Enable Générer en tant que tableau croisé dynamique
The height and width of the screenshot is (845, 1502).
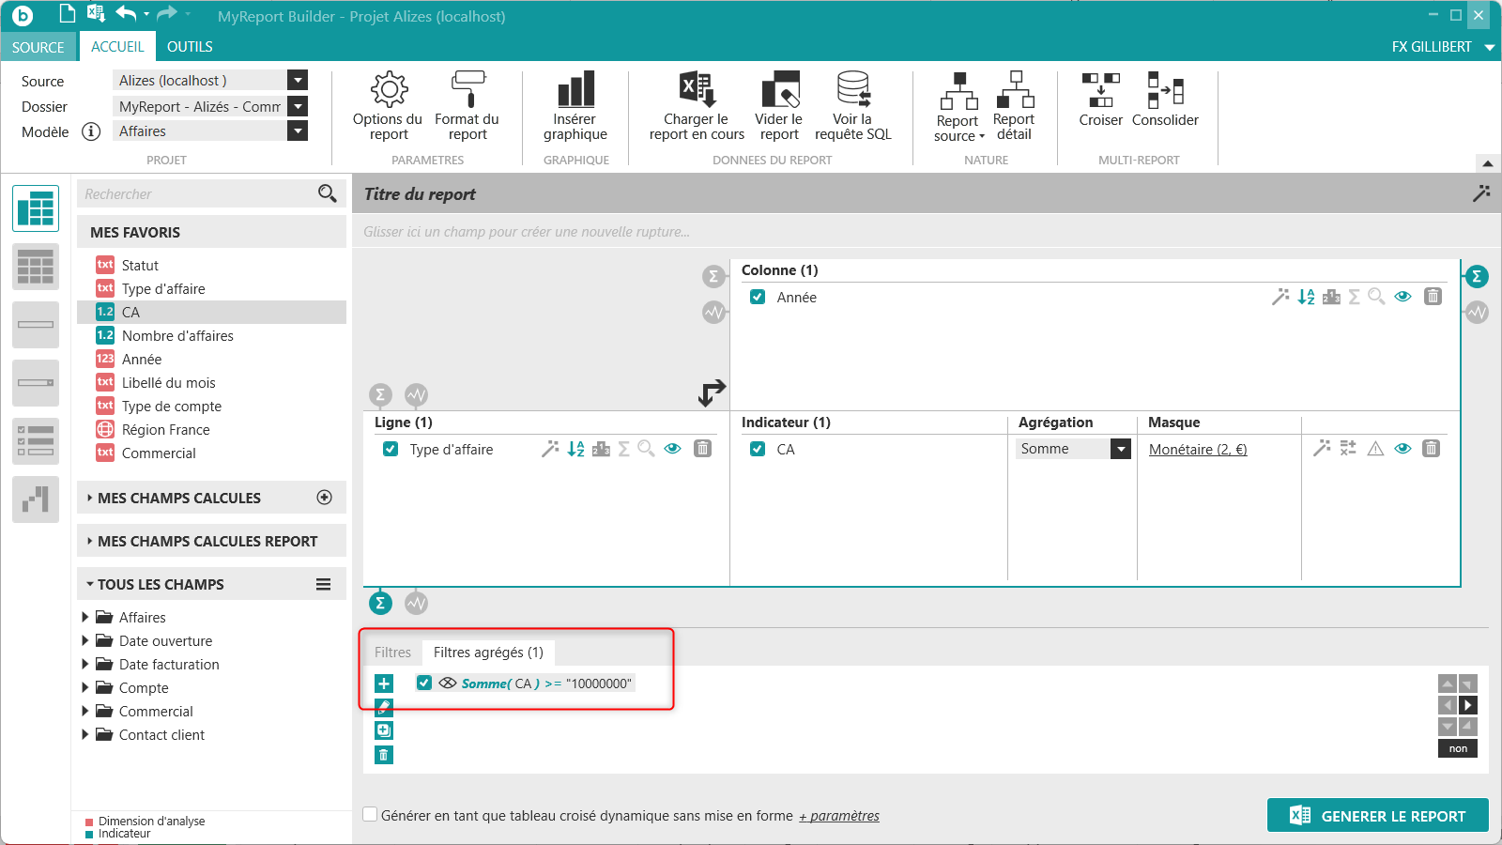coord(371,815)
